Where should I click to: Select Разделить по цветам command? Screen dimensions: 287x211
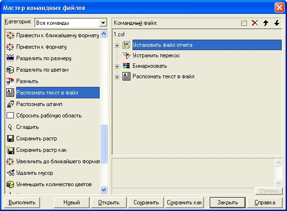pos(42,70)
